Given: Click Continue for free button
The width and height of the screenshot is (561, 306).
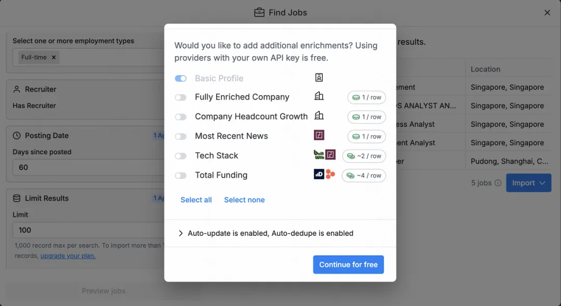Looking at the screenshot, I should point(349,264).
